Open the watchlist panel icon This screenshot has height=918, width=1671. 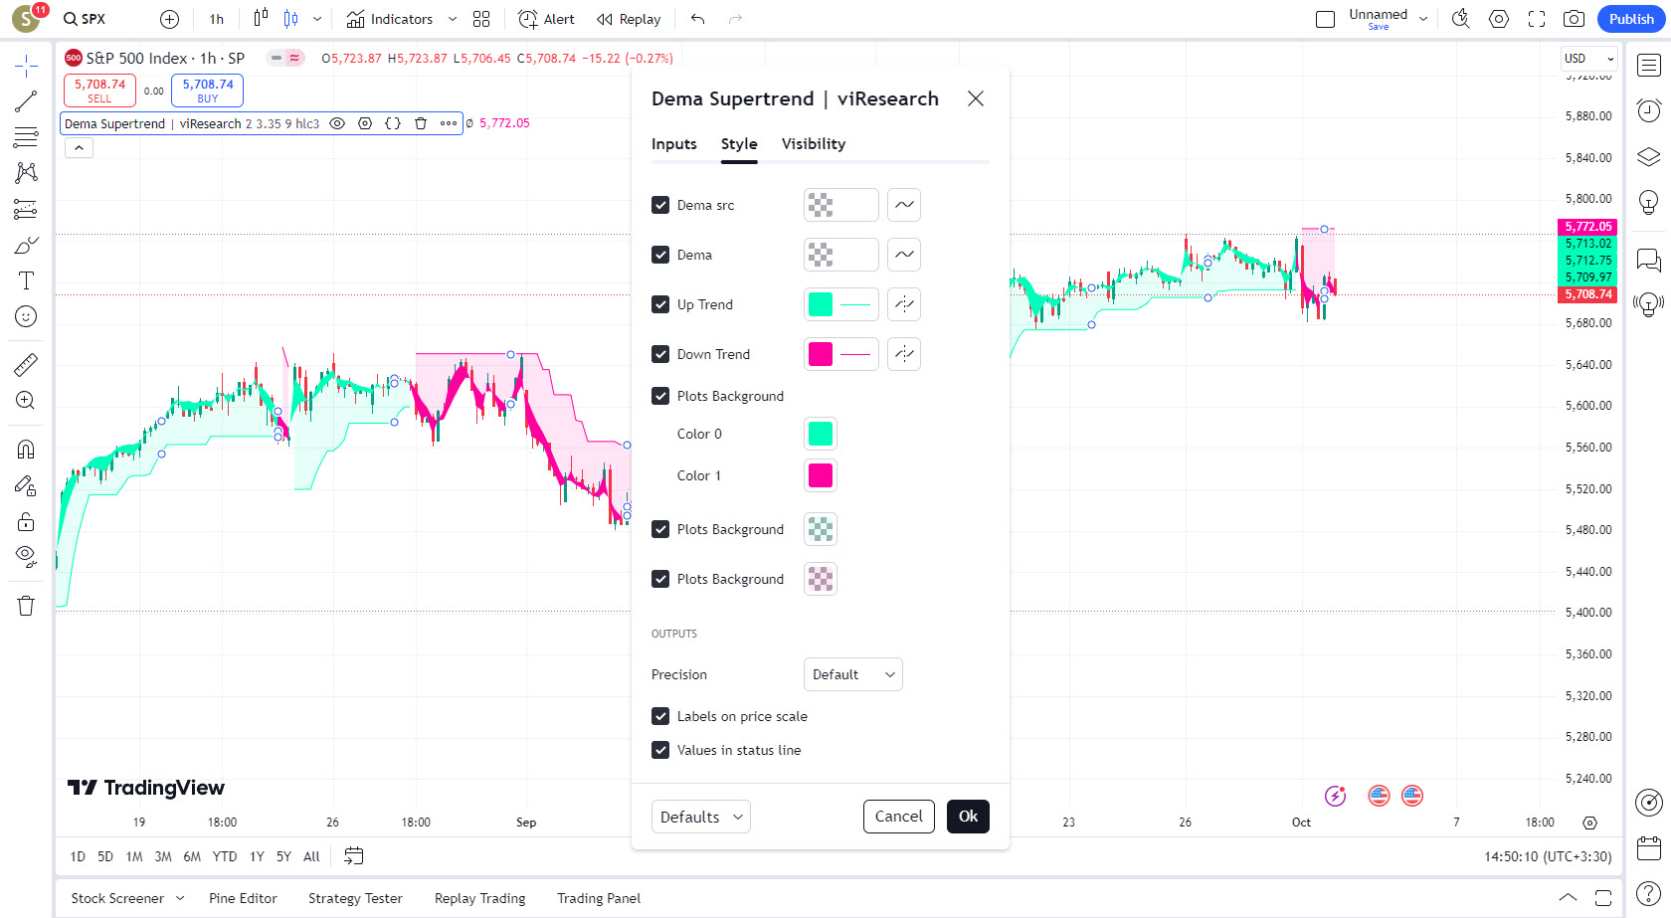point(1649,66)
